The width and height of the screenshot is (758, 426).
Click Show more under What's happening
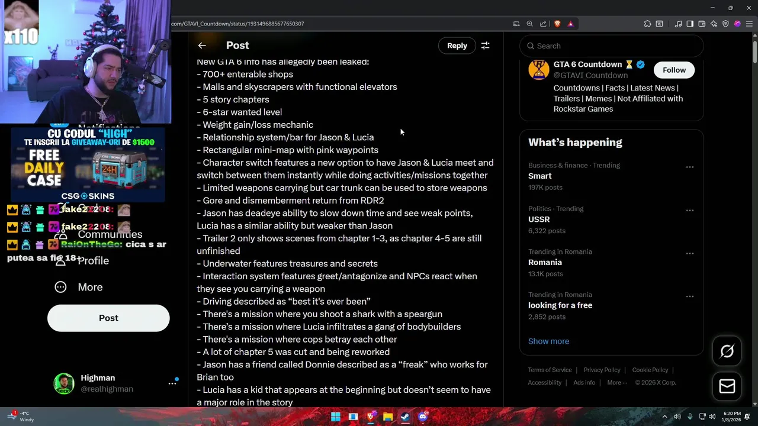click(x=548, y=341)
